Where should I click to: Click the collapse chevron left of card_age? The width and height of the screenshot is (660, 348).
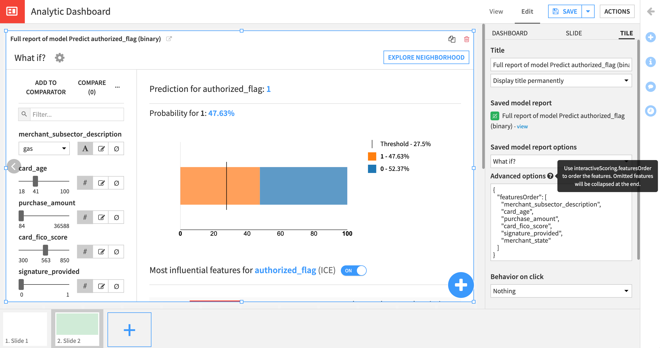[x=14, y=166]
